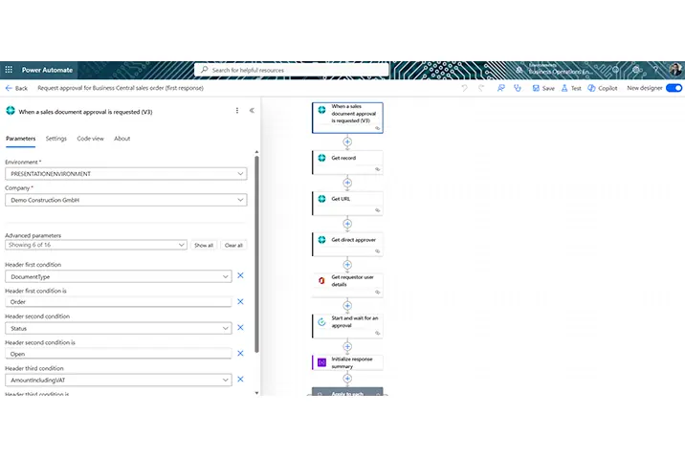The height and width of the screenshot is (457, 685).
Task: Select the Start and wait for an approval card
Action: coord(347,326)
